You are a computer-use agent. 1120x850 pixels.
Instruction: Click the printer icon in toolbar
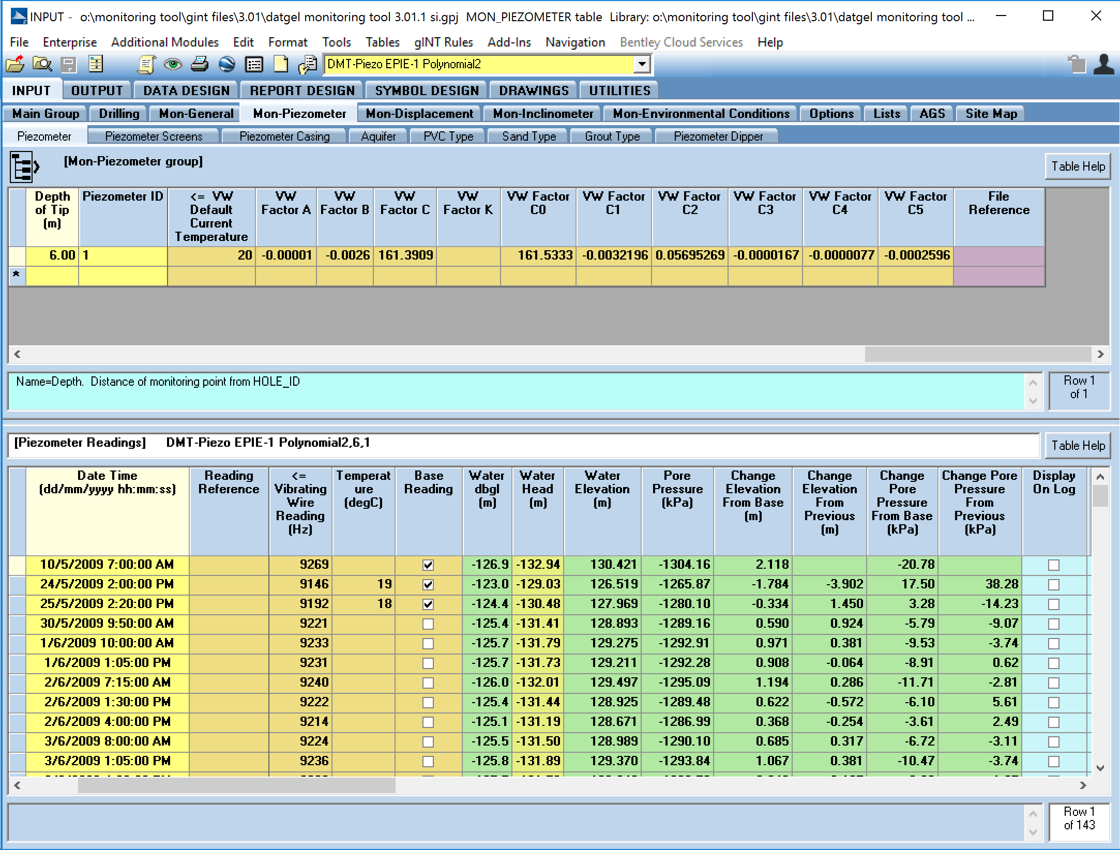click(200, 65)
